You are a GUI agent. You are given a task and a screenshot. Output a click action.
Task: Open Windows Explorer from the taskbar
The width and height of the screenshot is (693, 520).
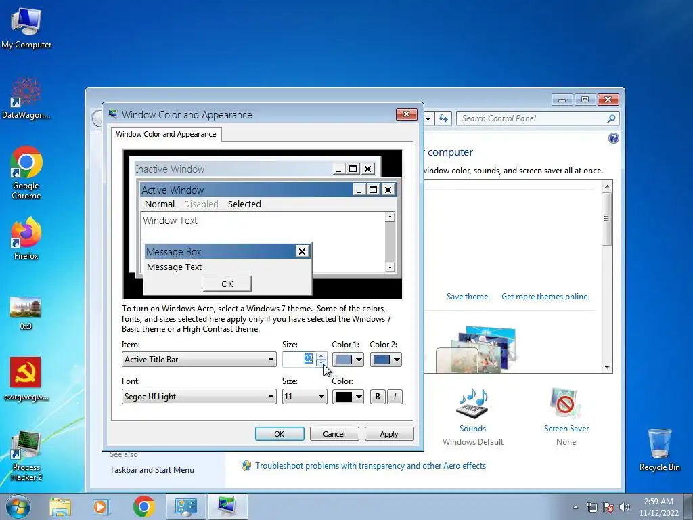[60, 506]
